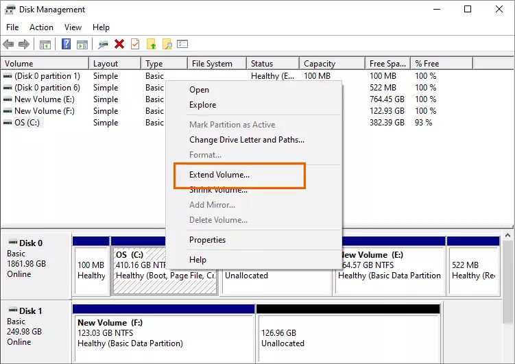This screenshot has width=515, height=364.
Task: Click the blue Help question mark icon
Action: pos(67,45)
